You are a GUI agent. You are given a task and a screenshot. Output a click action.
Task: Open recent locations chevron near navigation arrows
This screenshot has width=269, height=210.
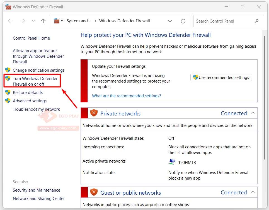tap(33, 21)
